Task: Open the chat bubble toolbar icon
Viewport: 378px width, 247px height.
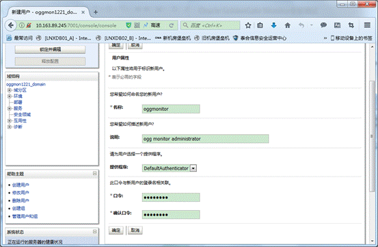Action: (x=323, y=25)
